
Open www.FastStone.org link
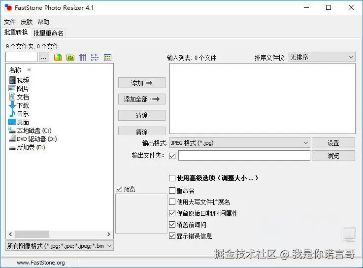41,263
